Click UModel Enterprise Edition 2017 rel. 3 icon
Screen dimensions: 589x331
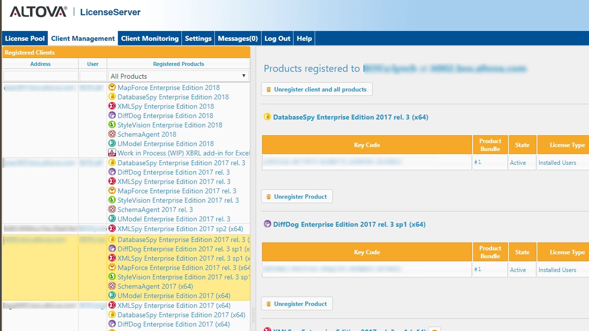click(112, 219)
